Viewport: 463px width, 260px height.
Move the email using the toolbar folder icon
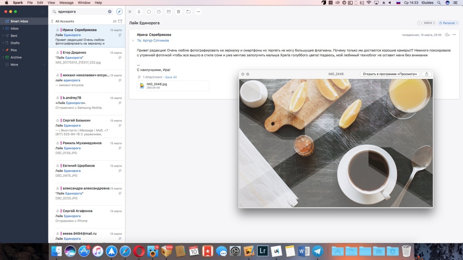188,11
